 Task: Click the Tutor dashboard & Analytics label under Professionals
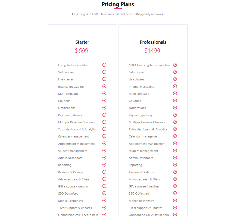148,129
